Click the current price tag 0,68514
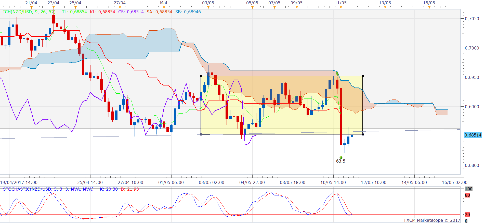 [x=473, y=135]
